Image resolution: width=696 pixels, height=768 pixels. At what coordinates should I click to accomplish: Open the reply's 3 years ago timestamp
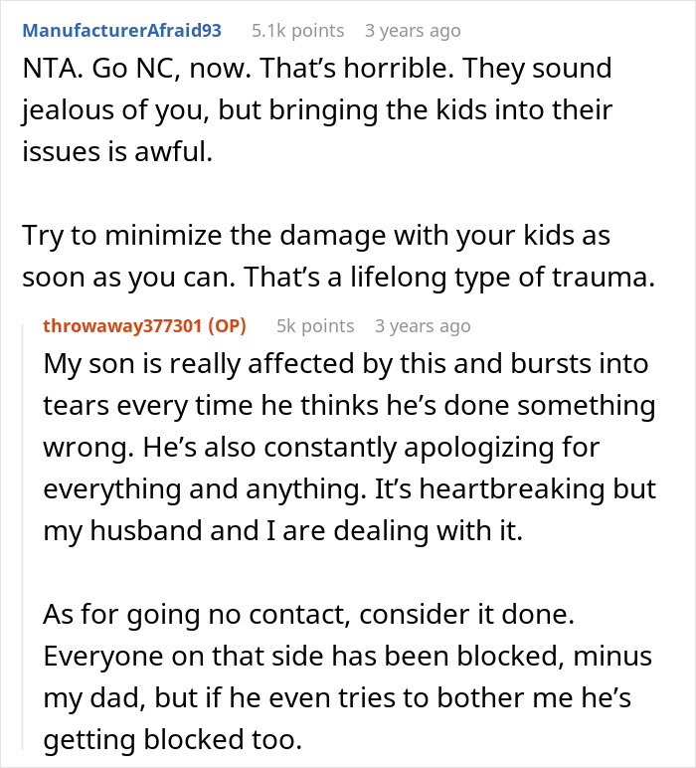(x=423, y=325)
